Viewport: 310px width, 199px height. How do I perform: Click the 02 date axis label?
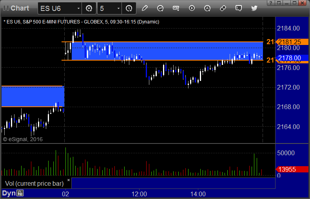click(65, 194)
